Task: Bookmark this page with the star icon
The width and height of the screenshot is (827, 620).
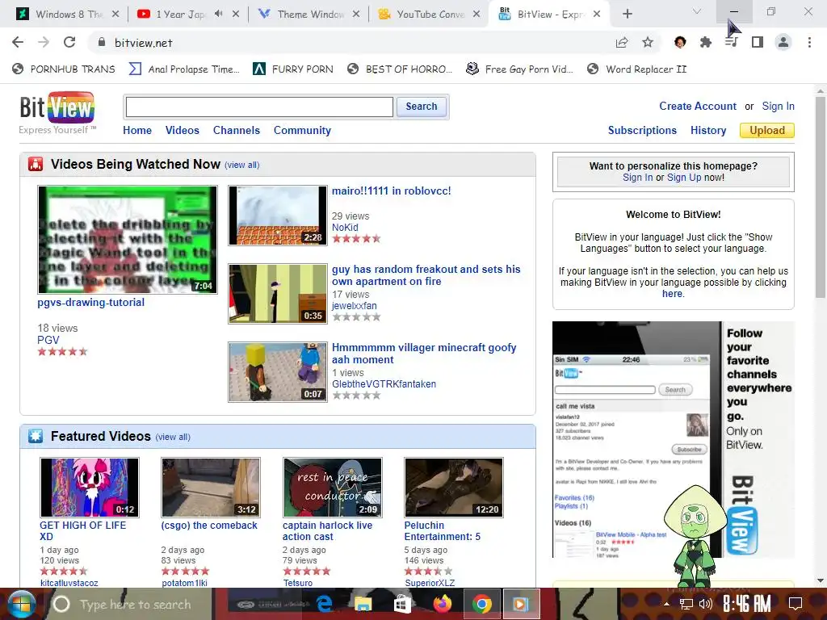Action: pos(648,43)
